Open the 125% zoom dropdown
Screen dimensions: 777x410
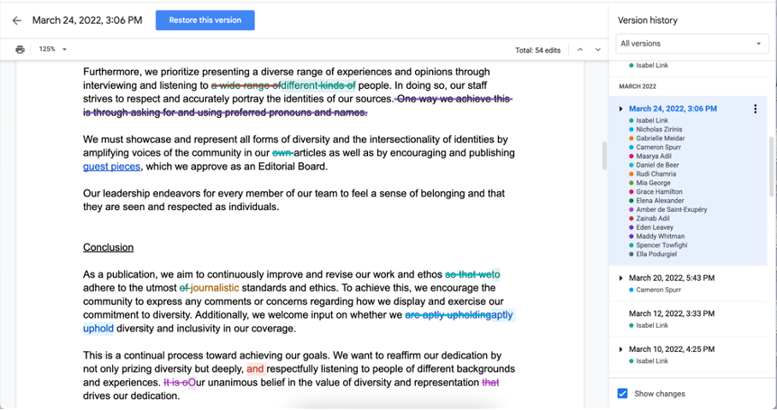(x=53, y=50)
